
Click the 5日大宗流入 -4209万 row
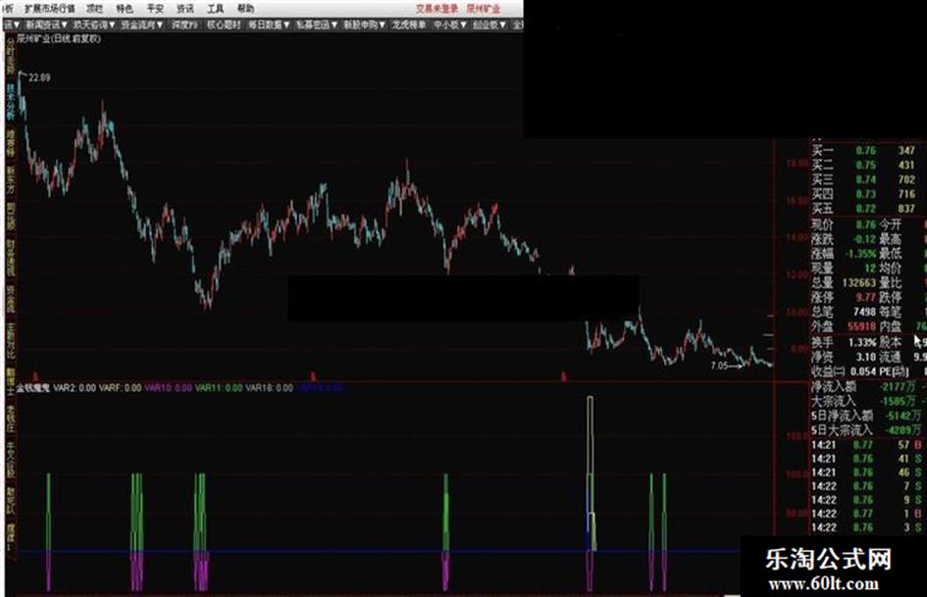(866, 429)
